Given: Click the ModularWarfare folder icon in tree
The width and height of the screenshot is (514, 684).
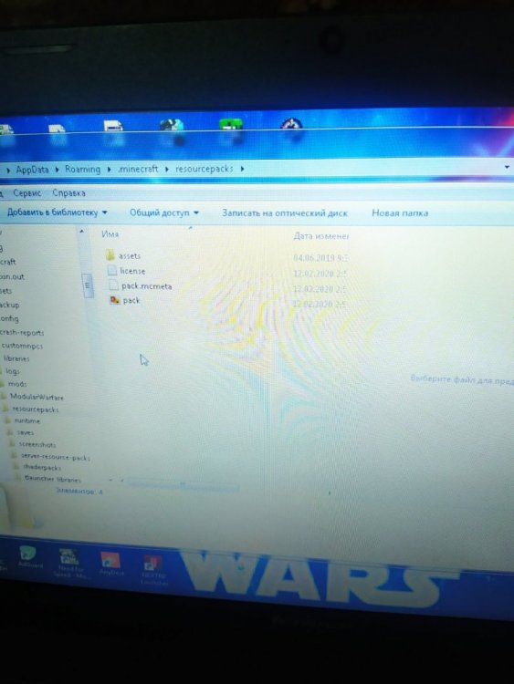Looking at the screenshot, I should pyautogui.click(x=4, y=397).
